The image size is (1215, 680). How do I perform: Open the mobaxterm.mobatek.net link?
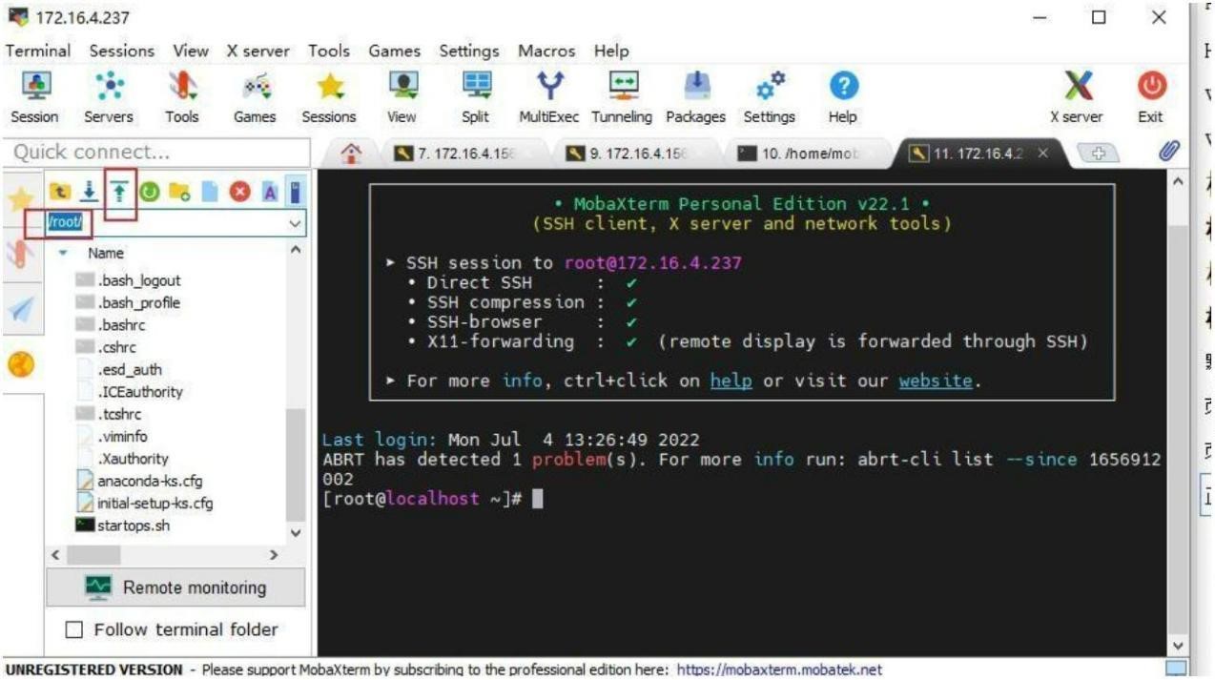click(x=779, y=670)
